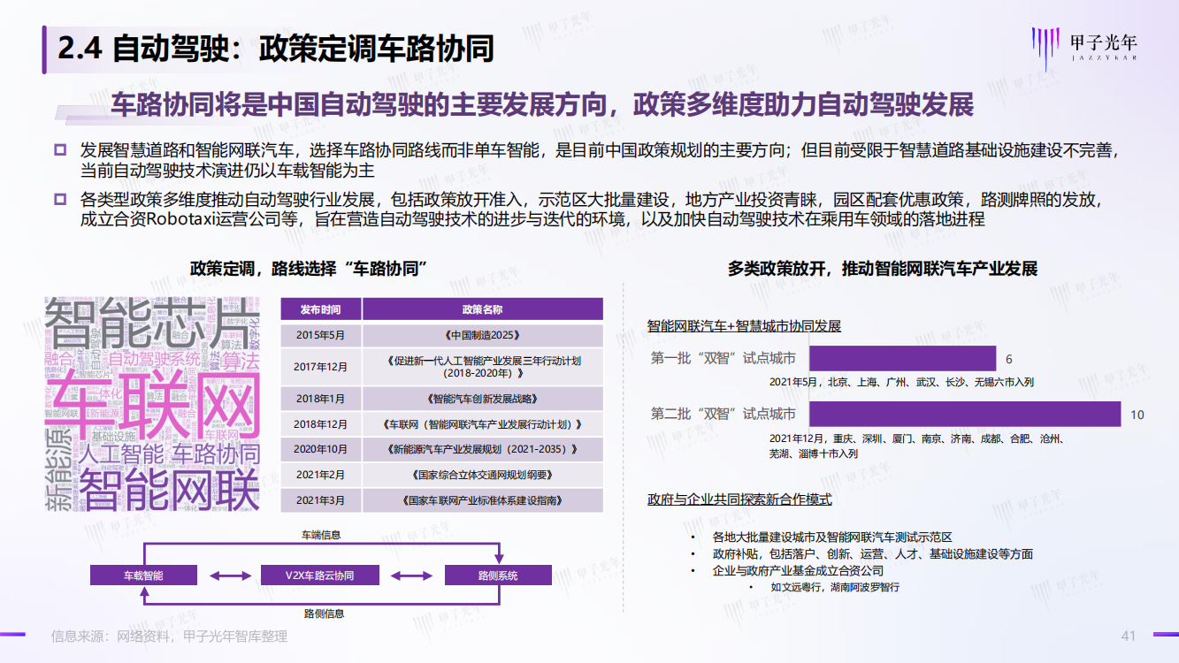Click the purple bar with value 10
Image resolution: width=1179 pixels, height=663 pixels.
[x=965, y=414]
